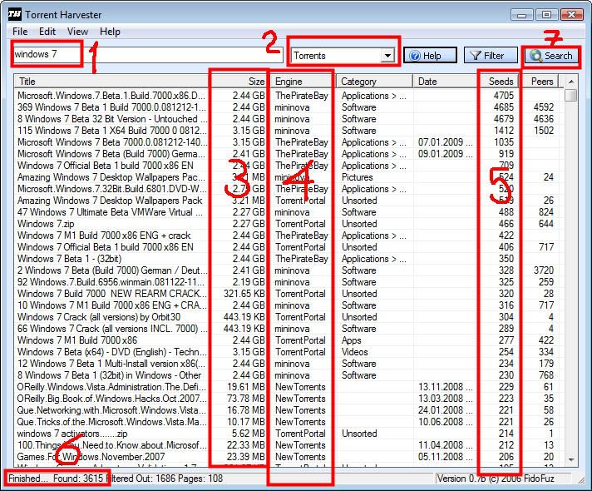
Task: Sort by the Engine column header
Action: [303, 82]
